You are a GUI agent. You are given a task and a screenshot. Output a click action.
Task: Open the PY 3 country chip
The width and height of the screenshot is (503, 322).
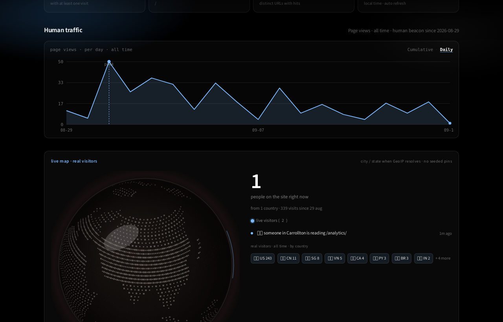pyautogui.click(x=379, y=258)
